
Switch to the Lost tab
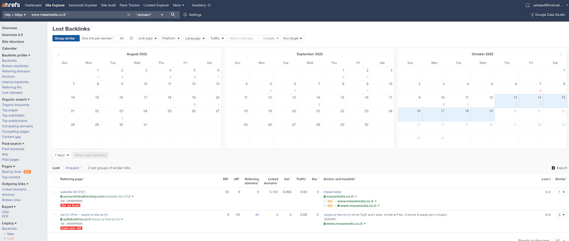pyautogui.click(x=56, y=168)
